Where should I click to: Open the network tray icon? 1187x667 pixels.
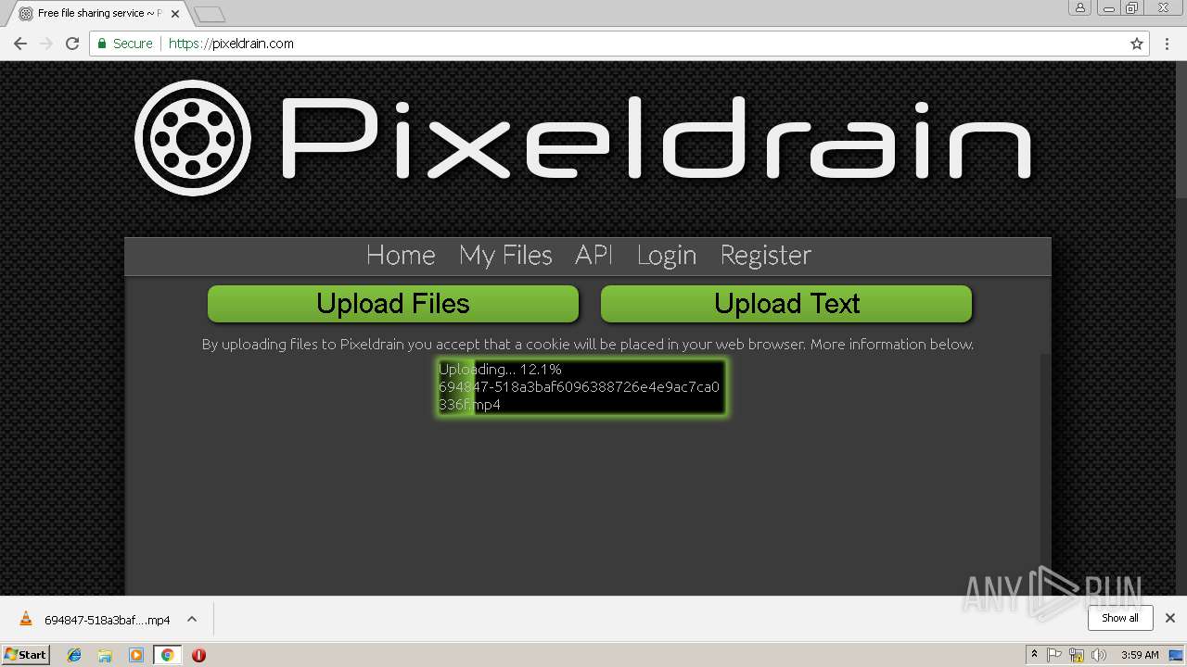click(1077, 655)
